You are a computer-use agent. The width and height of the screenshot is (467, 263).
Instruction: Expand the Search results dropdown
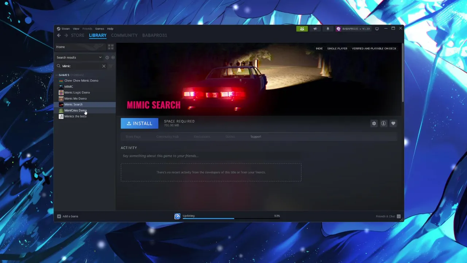pos(79,57)
